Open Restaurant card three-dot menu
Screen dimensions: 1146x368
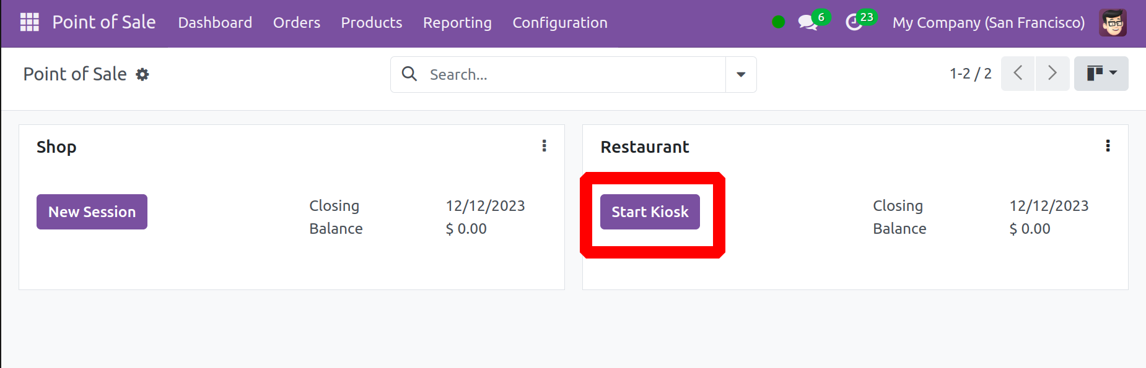(1108, 146)
